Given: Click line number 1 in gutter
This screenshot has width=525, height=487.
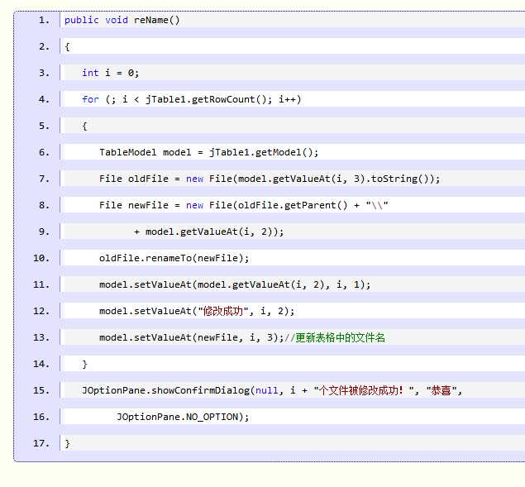Looking at the screenshot, I should (x=44, y=20).
